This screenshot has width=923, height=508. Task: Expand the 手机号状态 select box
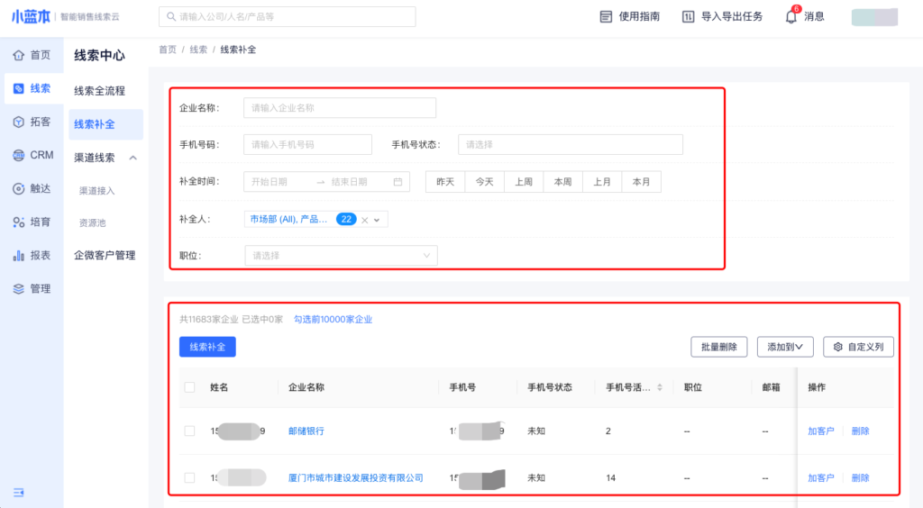(570, 144)
